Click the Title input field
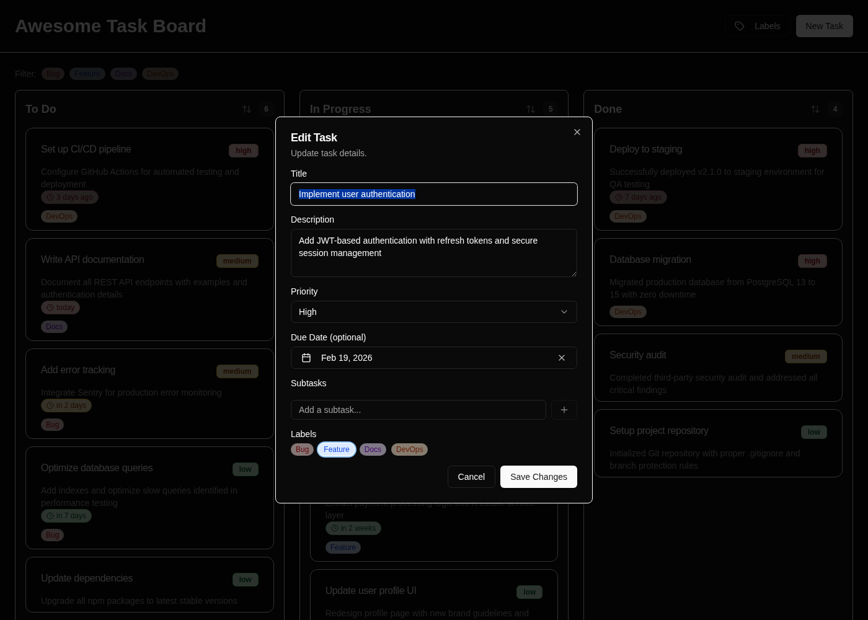The image size is (868, 620). (434, 194)
